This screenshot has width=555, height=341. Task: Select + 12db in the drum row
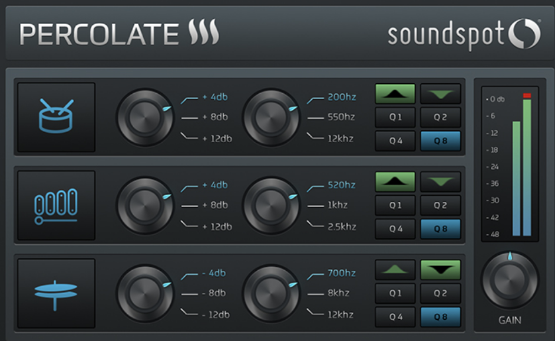click(x=217, y=139)
